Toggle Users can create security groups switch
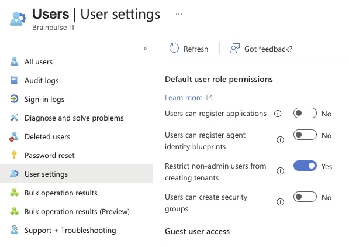The image size is (349, 247). tap(305, 197)
